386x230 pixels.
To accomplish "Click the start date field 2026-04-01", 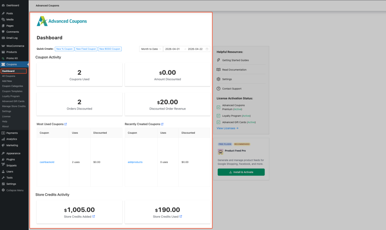I will (172, 49).
